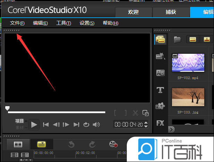Click the Undo arrow in timeline toolbar

[71, 144]
